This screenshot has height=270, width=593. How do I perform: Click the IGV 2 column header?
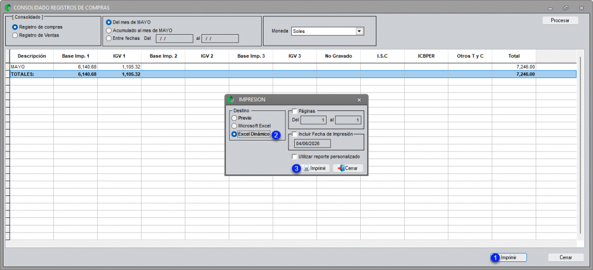click(x=207, y=56)
